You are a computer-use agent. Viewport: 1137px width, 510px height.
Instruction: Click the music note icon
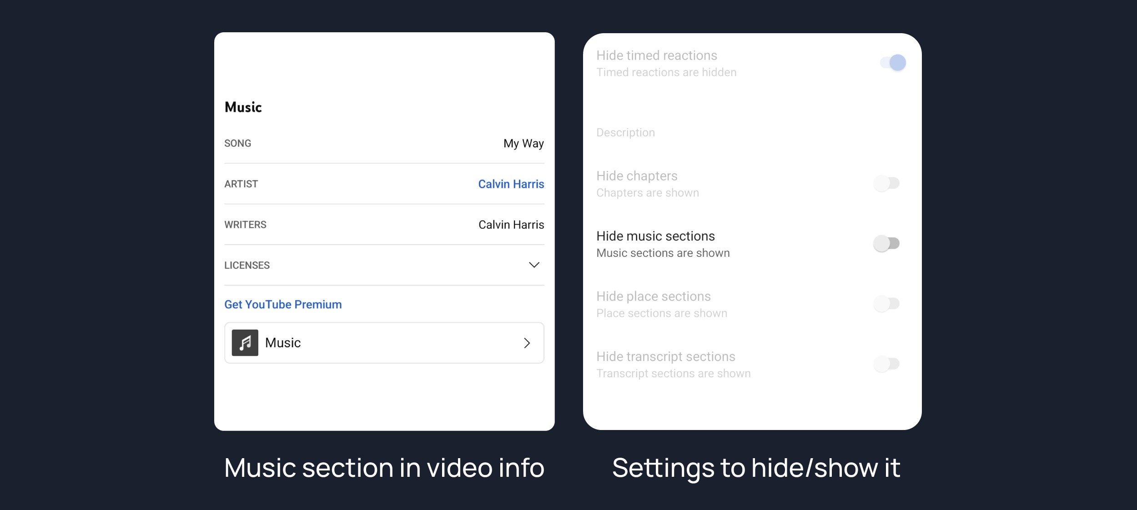[245, 343]
